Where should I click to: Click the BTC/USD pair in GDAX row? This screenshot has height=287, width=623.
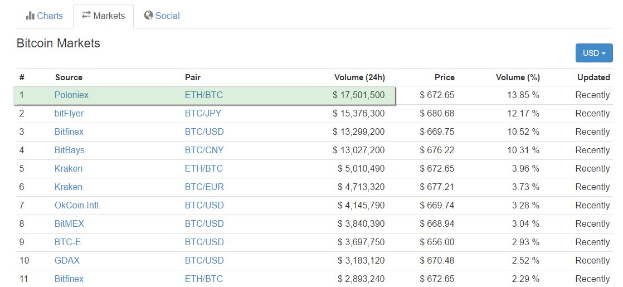pos(204,260)
